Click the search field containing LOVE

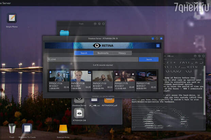click(x=93, y=59)
